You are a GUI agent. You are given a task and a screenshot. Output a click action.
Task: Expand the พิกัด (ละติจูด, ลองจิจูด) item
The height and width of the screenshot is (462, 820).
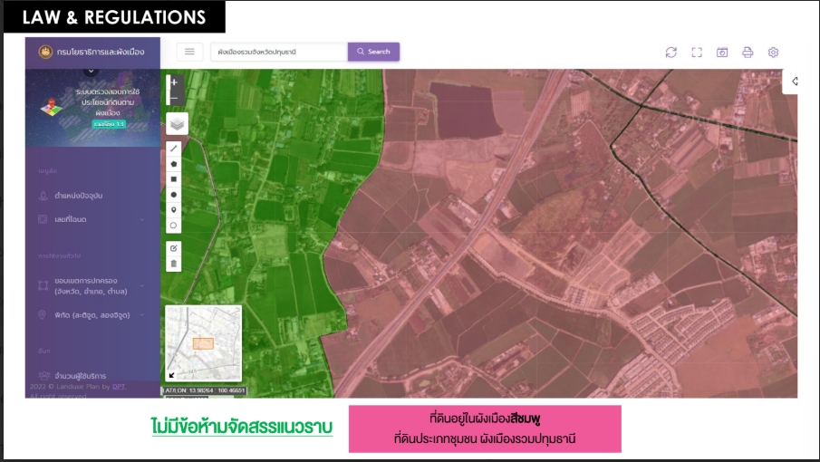92,314
